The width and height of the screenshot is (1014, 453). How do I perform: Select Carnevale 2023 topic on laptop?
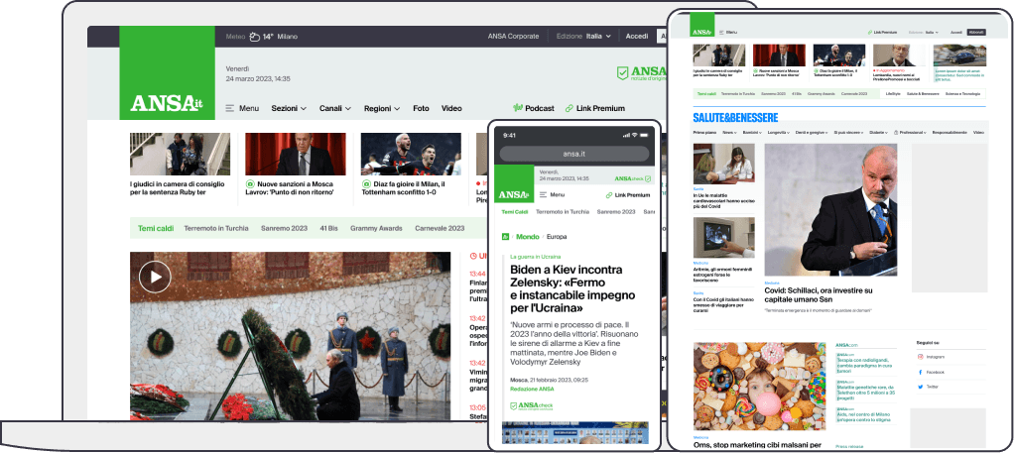[440, 228]
